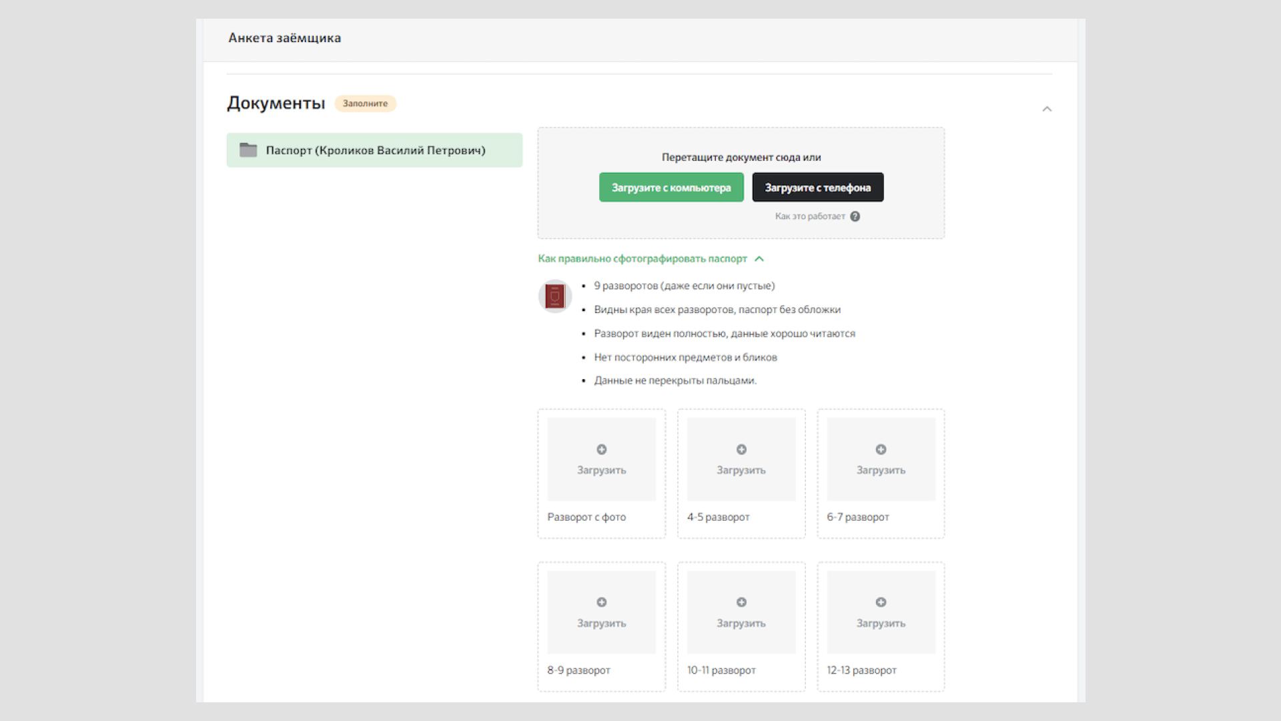Click plus icon in 'Разворот с фото' tile
Image resolution: width=1281 pixels, height=721 pixels.
[x=601, y=449]
